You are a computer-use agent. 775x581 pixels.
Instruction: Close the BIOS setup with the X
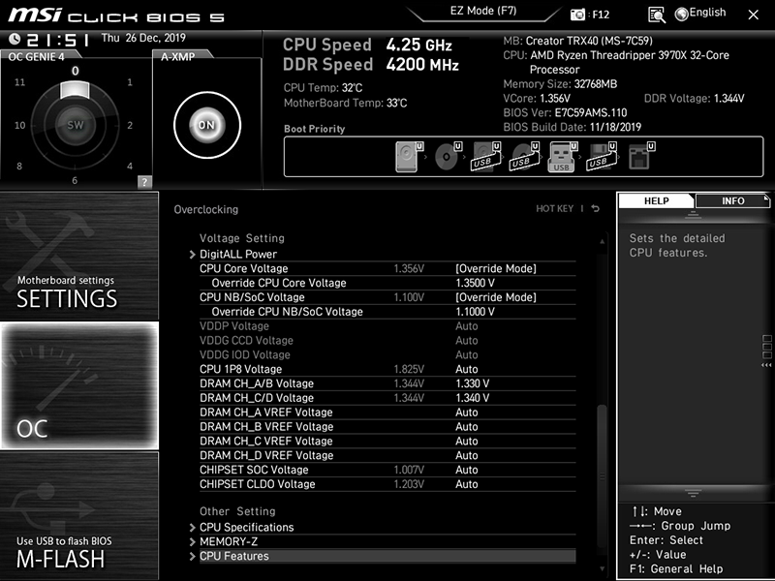[754, 15]
